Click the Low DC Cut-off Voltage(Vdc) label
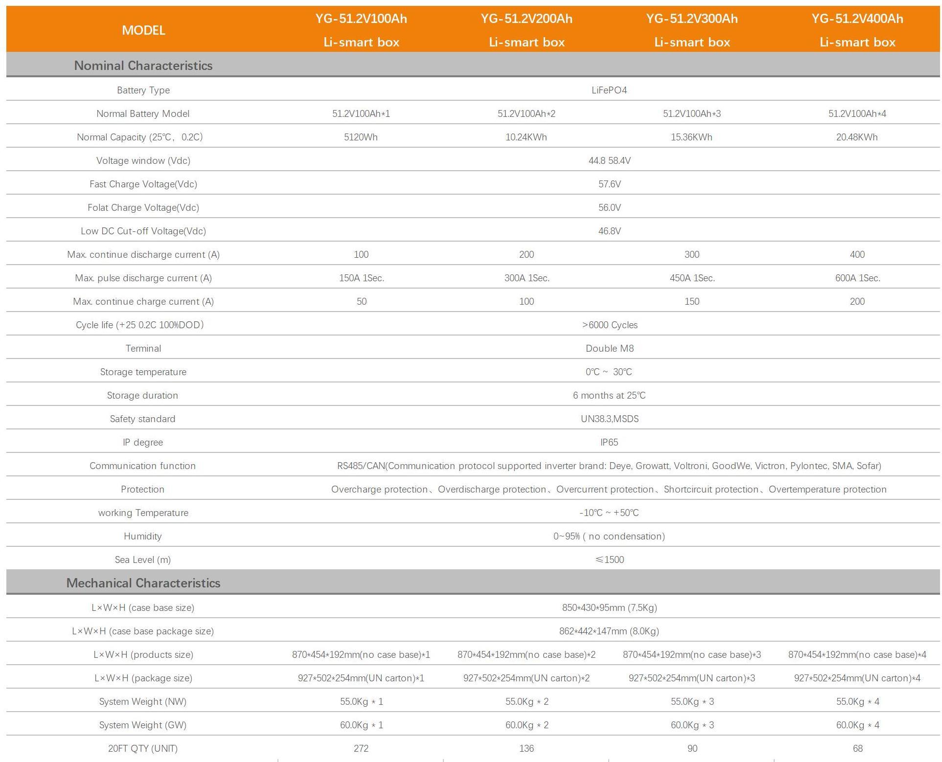 143,231
